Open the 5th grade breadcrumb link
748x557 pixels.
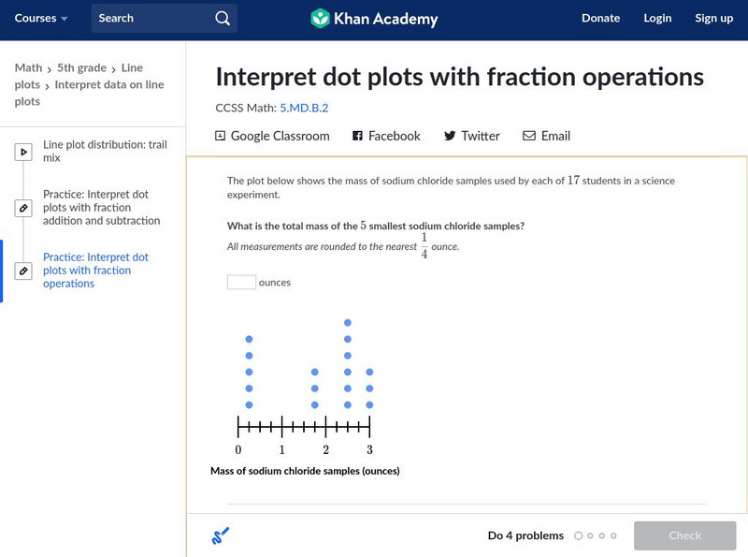82,67
